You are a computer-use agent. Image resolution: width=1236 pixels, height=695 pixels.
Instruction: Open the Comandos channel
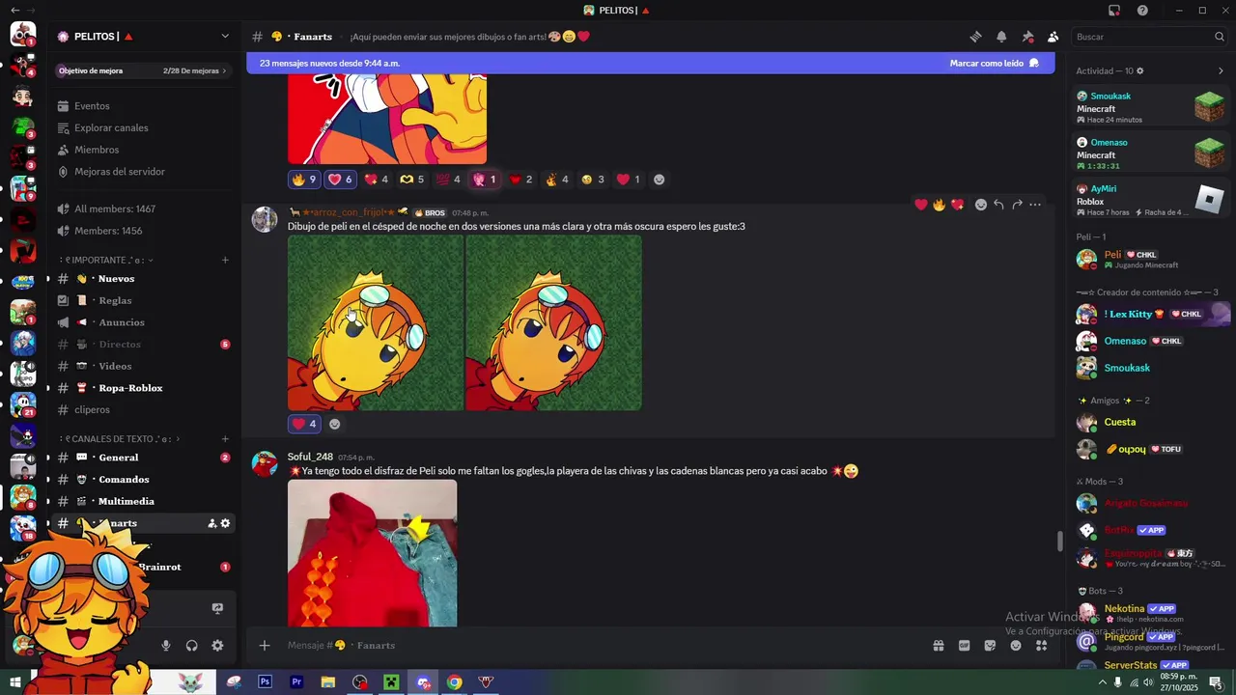(143, 480)
